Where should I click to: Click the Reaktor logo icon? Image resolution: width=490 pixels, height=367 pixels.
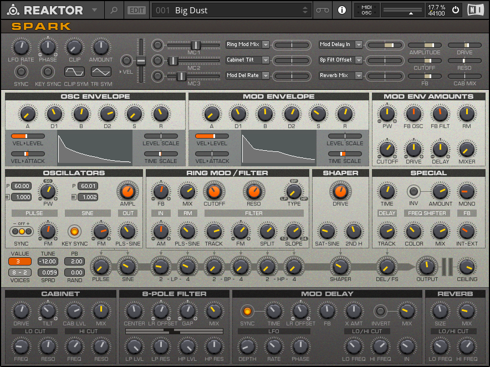coord(13,10)
